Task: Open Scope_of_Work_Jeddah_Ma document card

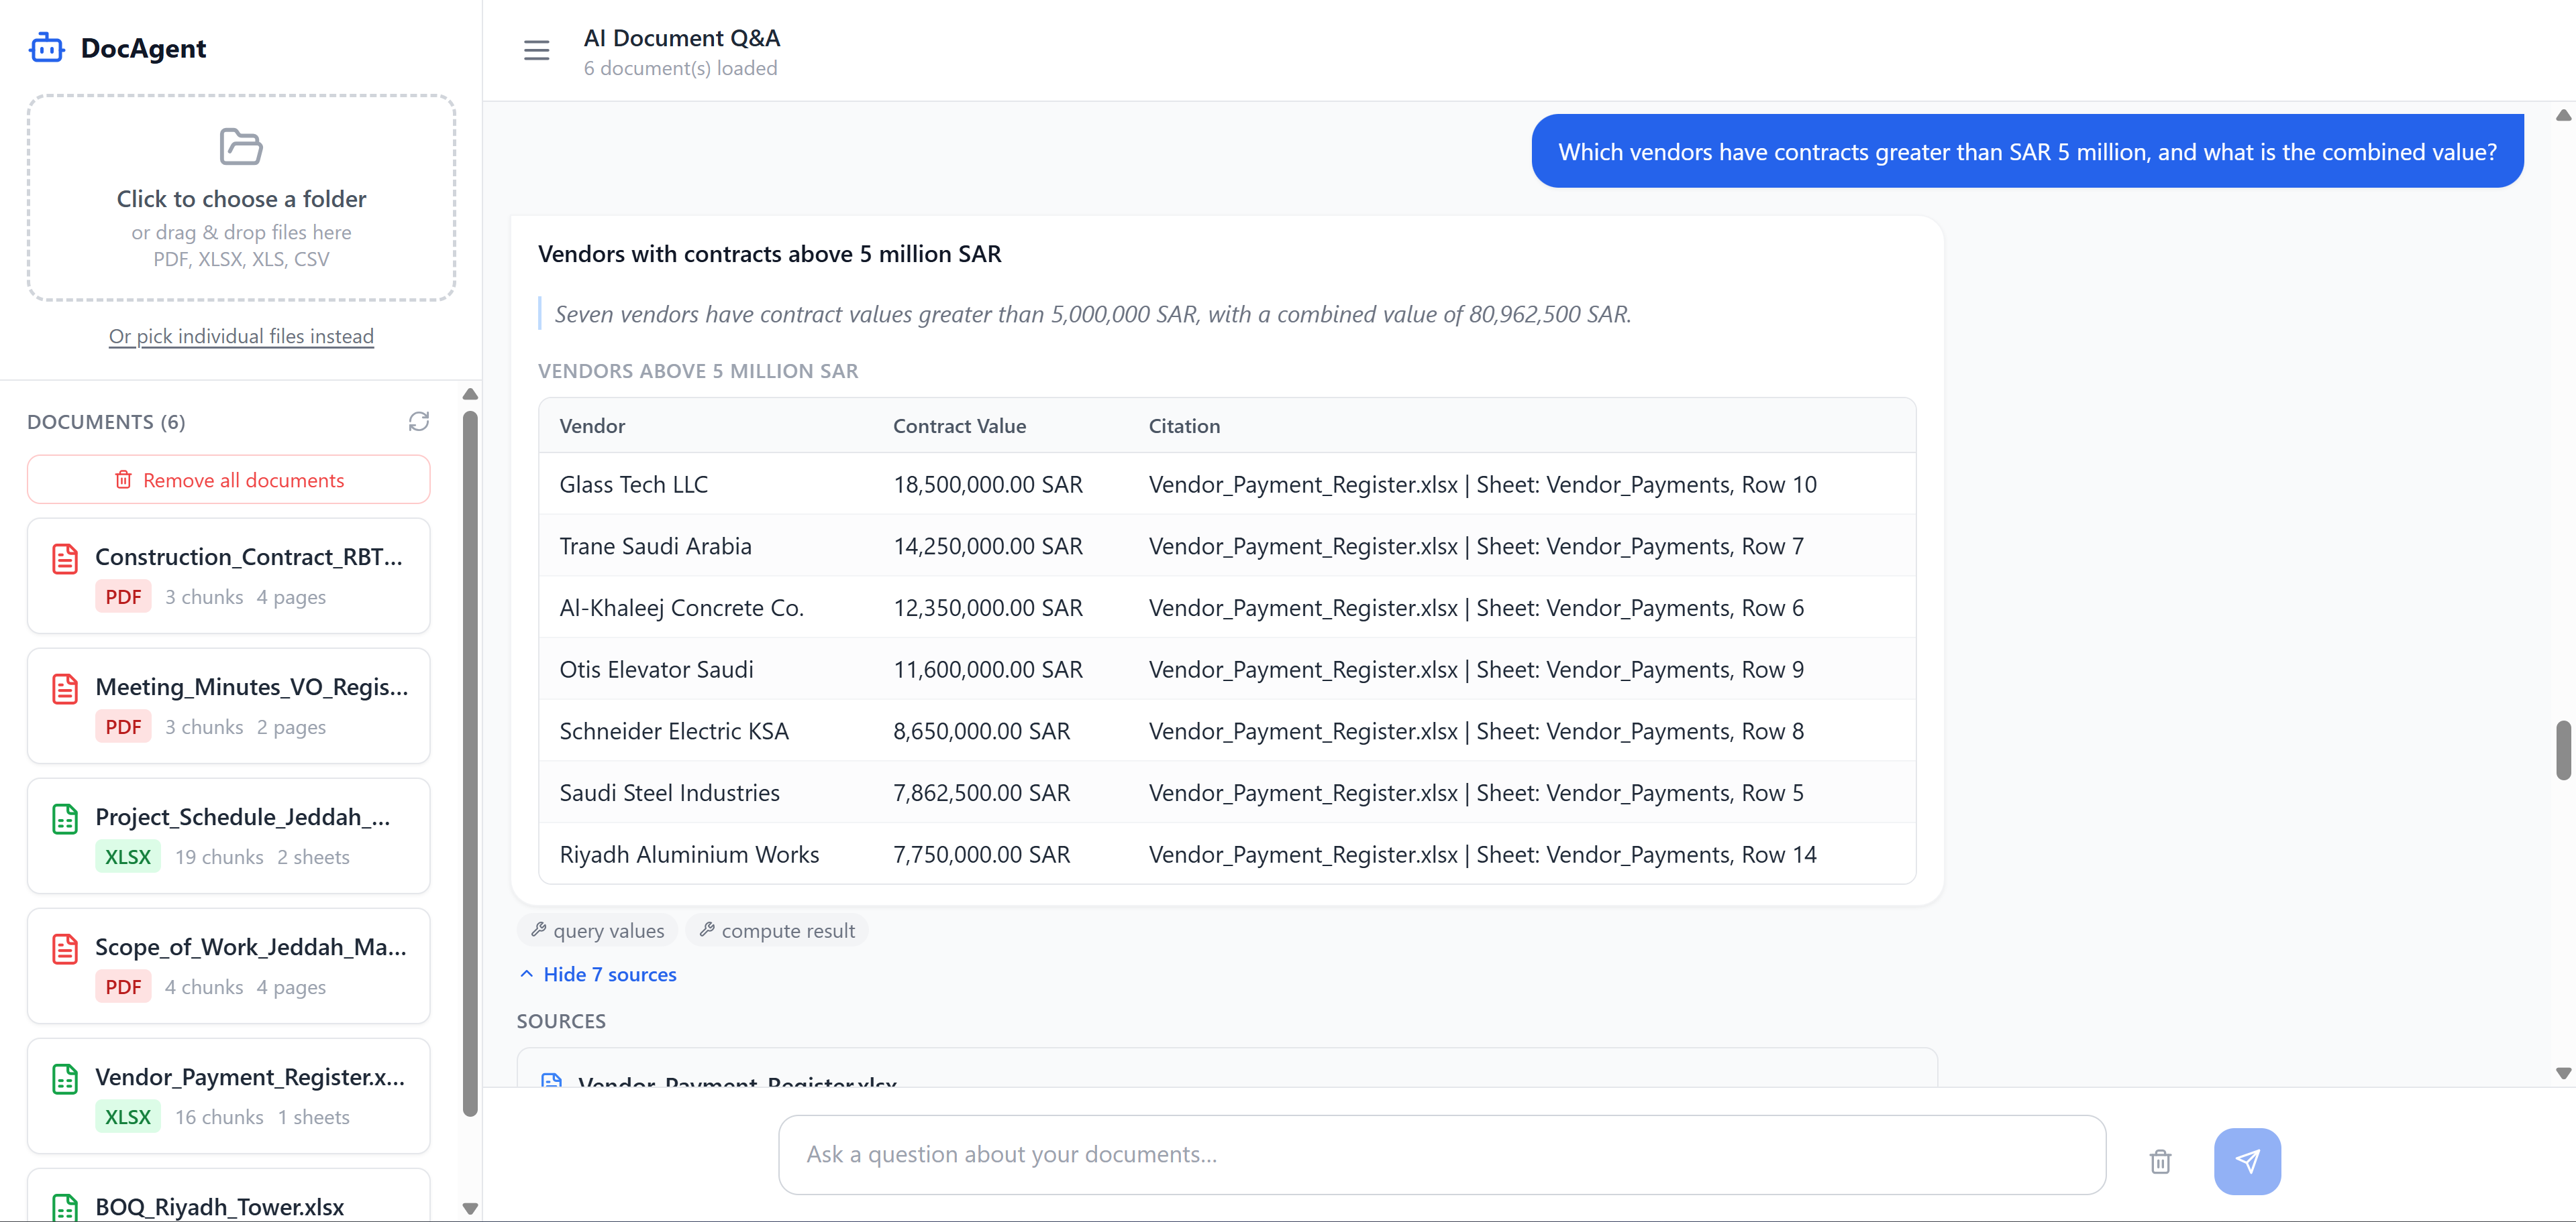Action: coord(229,965)
